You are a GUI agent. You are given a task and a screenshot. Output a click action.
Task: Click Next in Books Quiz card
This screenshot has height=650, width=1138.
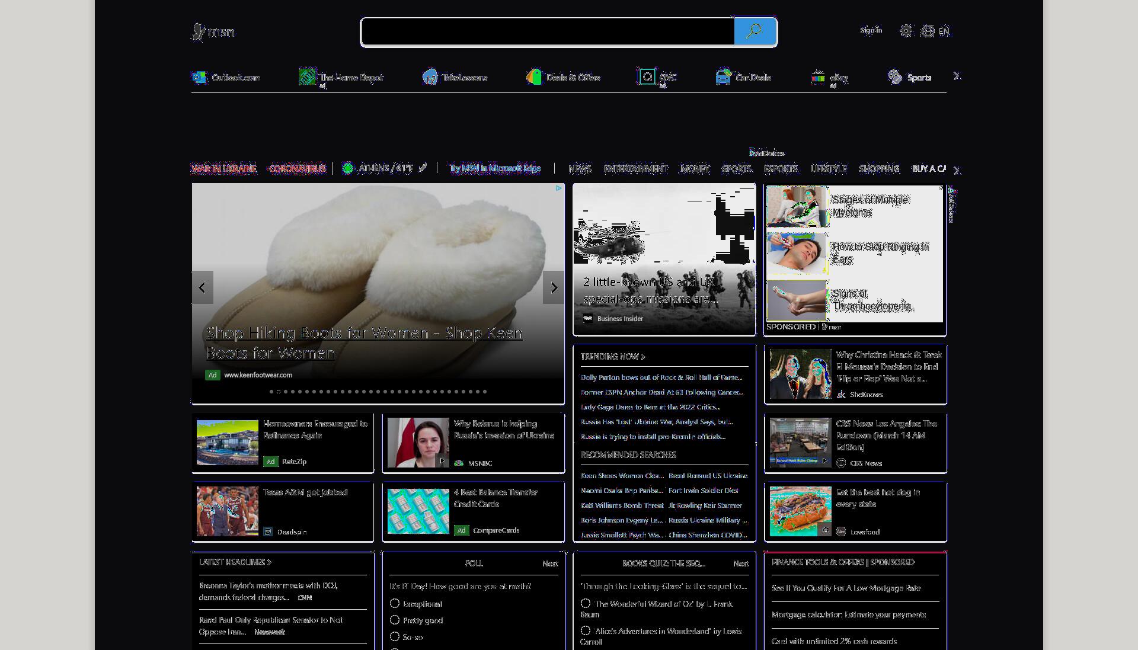[x=741, y=563]
